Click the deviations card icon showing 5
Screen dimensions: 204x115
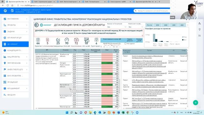click(47, 40)
